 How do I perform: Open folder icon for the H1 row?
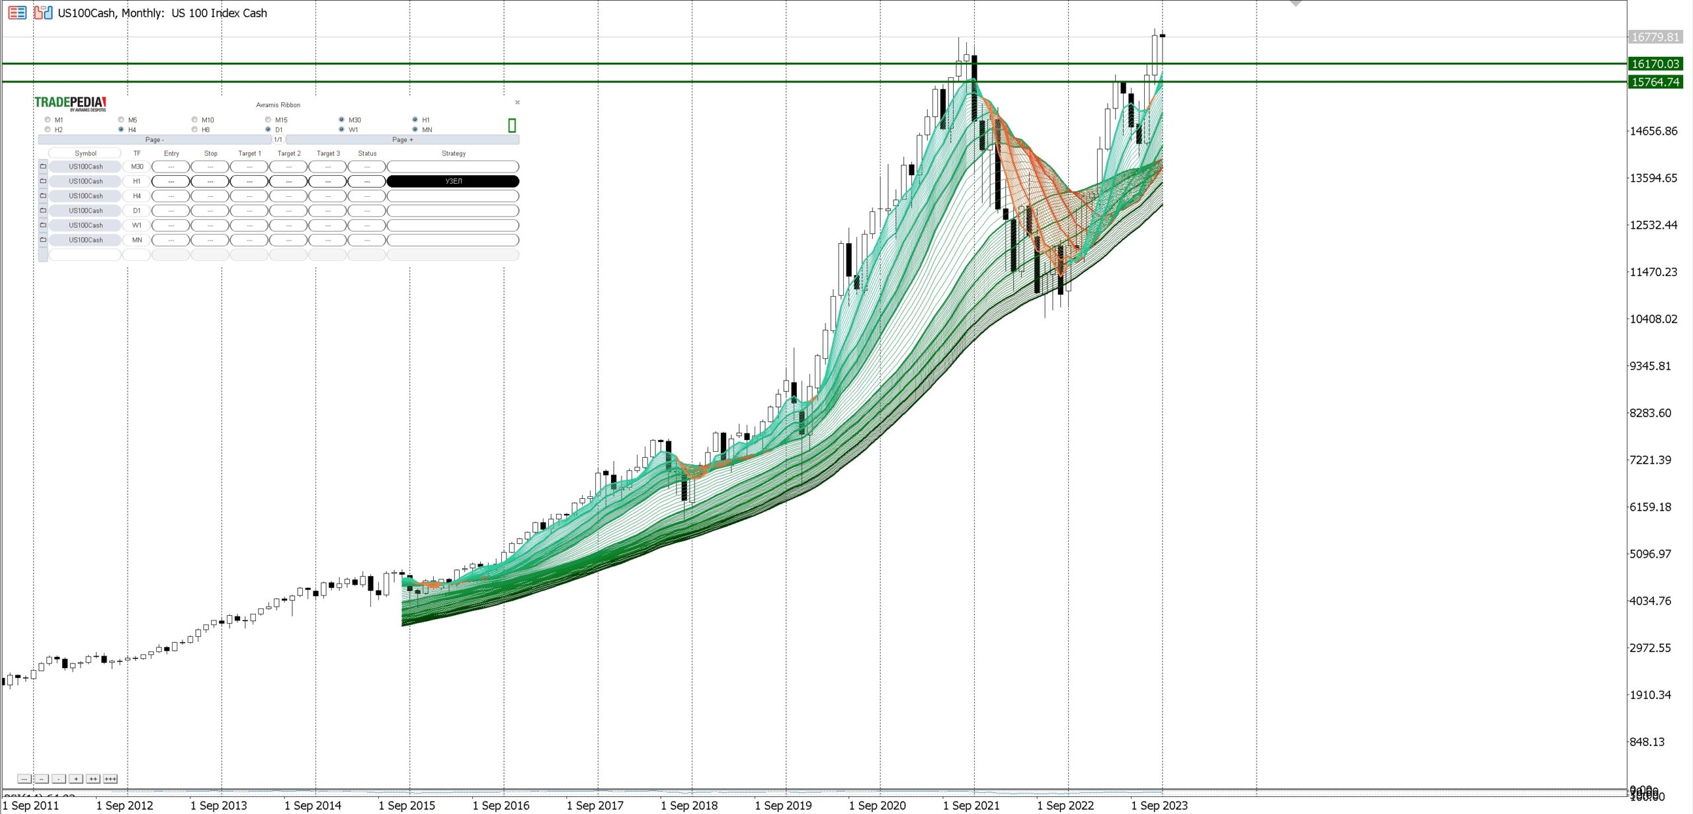(x=43, y=181)
